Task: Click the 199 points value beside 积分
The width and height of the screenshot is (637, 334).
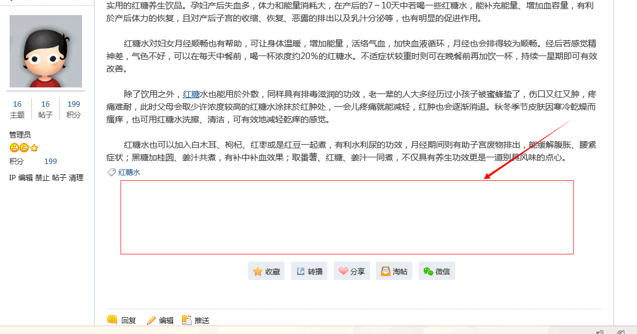Action: (x=51, y=162)
